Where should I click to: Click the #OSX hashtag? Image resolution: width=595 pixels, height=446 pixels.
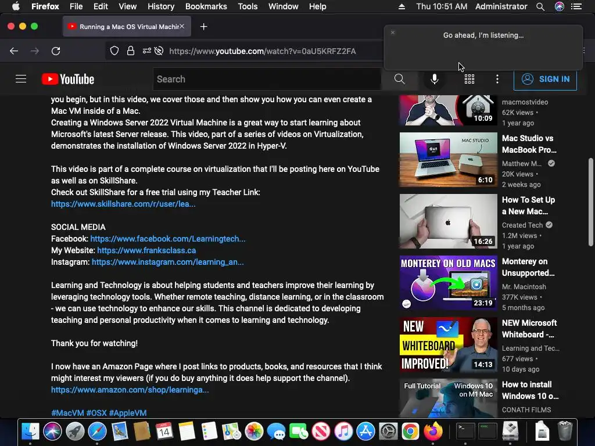click(x=96, y=413)
